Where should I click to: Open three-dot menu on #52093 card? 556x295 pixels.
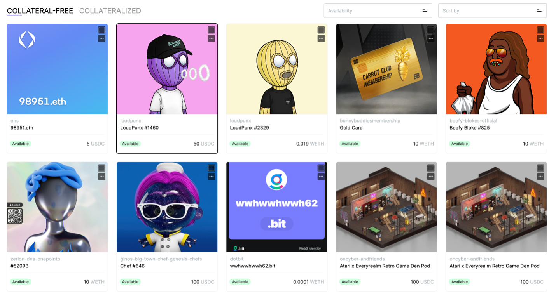(101, 177)
